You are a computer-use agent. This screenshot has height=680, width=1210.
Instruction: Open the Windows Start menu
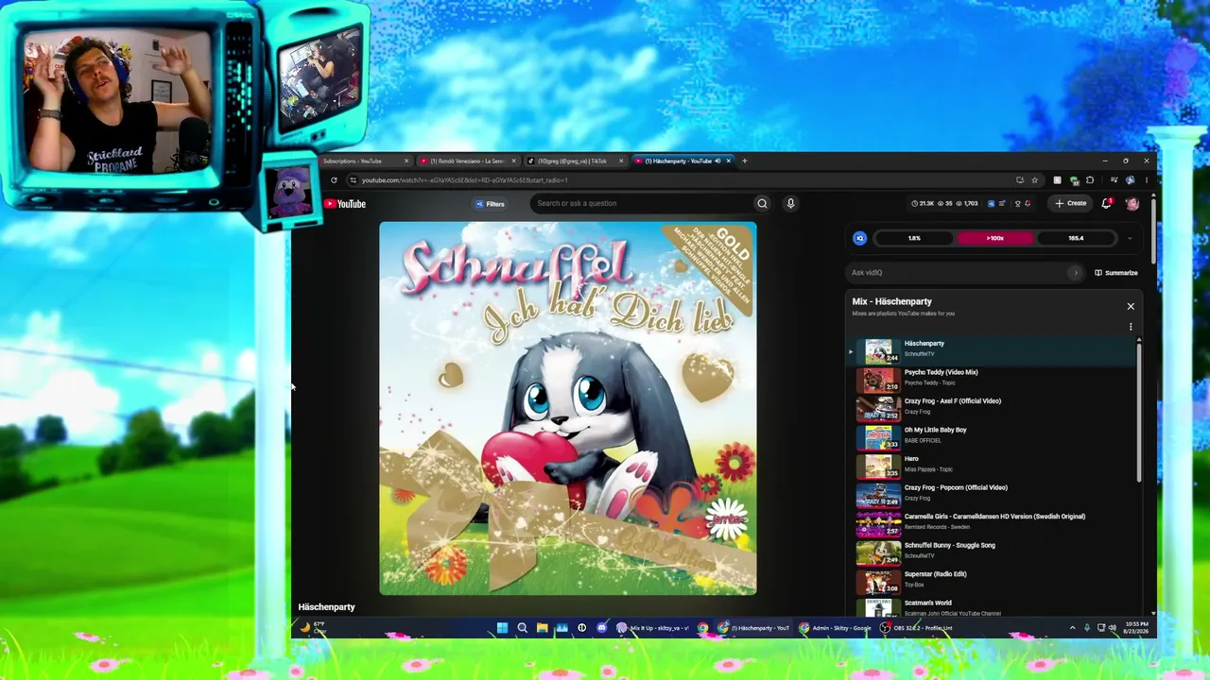502,628
